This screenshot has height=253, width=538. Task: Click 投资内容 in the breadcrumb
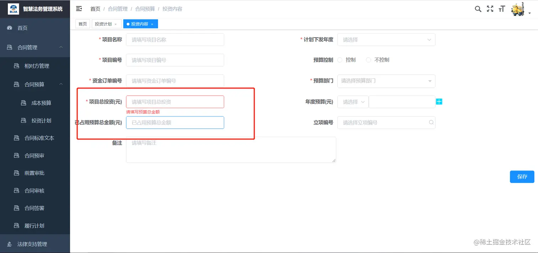pyautogui.click(x=172, y=9)
